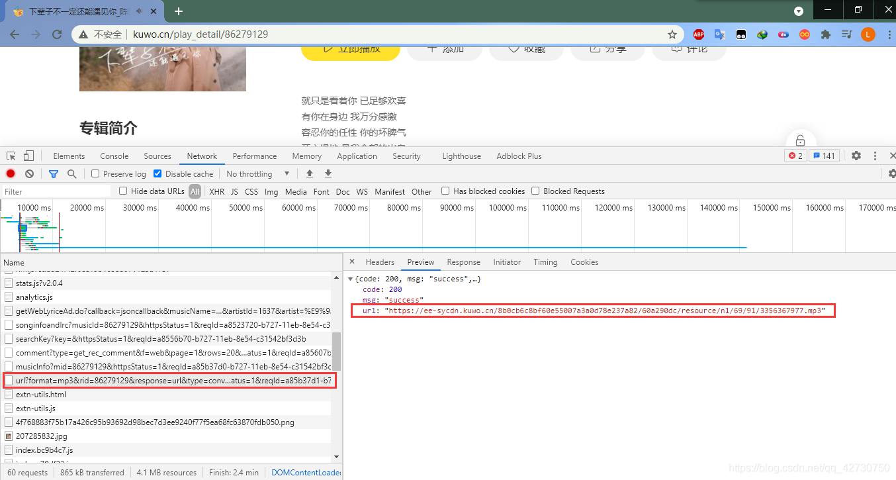Filter requests by XHR type
Viewport: 896px width, 480px height.
[216, 191]
